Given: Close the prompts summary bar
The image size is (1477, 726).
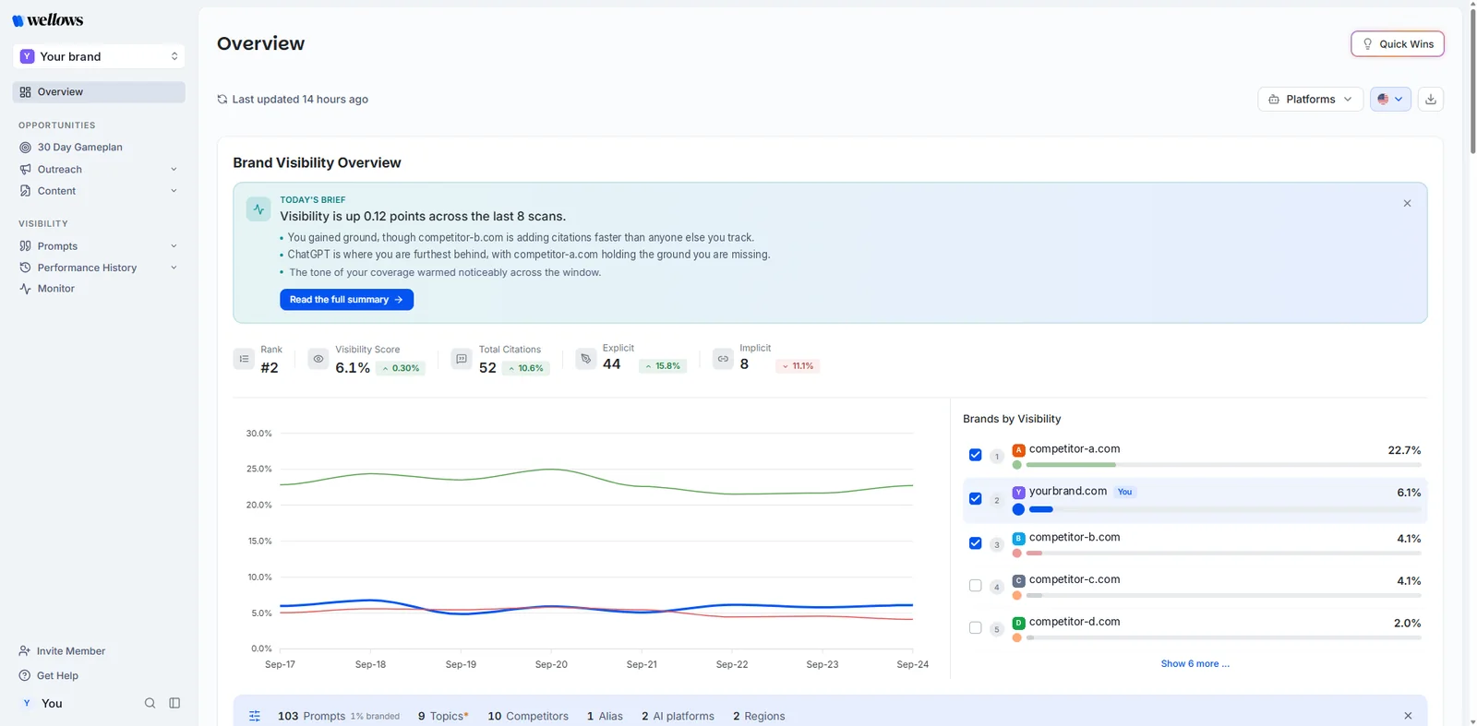Looking at the screenshot, I should click(x=1408, y=716).
